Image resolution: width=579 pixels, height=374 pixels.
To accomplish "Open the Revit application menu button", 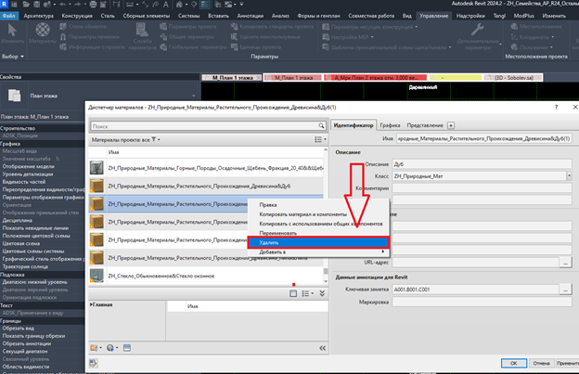I will tap(4, 5).
